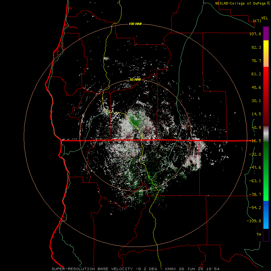The height and width of the screenshot is (271, 271).
Task: Click the purple segment of the color bar
Action: (266, 34)
